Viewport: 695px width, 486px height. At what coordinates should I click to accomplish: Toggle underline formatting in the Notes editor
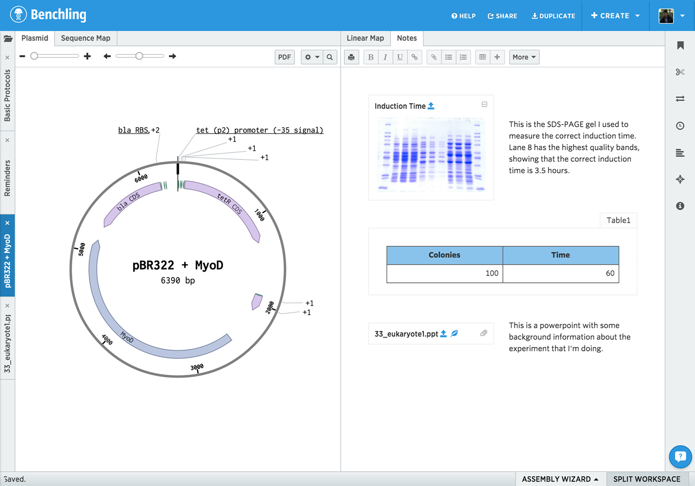[x=400, y=57]
